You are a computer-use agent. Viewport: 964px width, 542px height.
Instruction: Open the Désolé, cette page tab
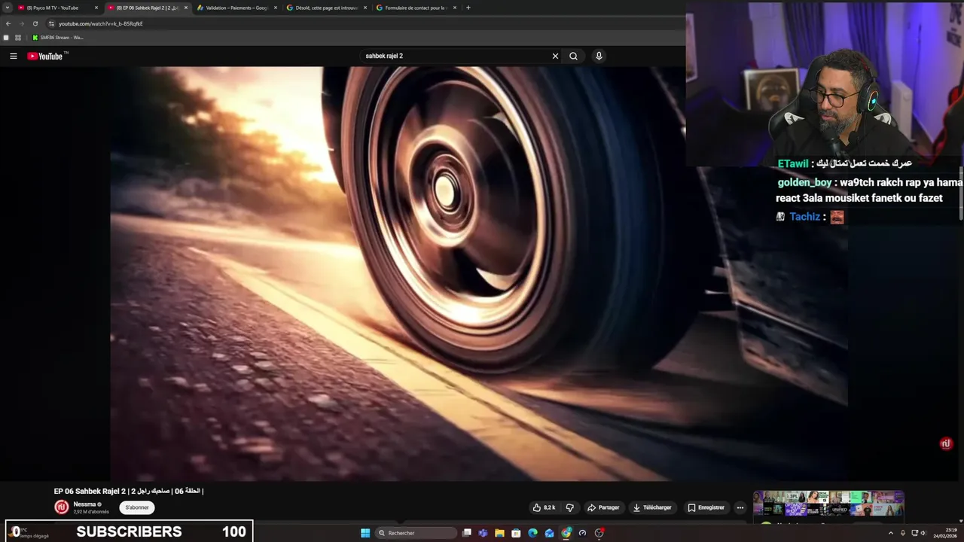point(327,8)
